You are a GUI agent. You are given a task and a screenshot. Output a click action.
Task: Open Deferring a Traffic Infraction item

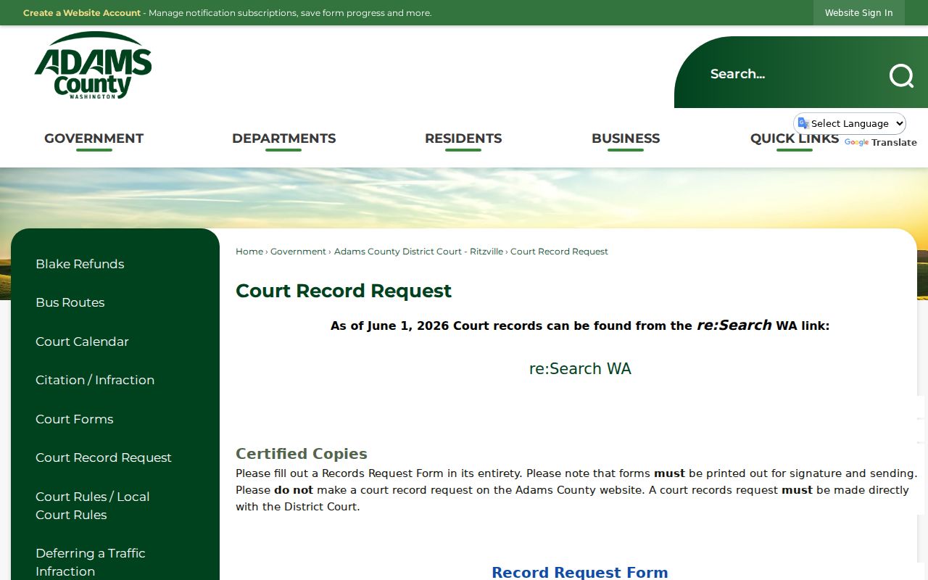91,562
